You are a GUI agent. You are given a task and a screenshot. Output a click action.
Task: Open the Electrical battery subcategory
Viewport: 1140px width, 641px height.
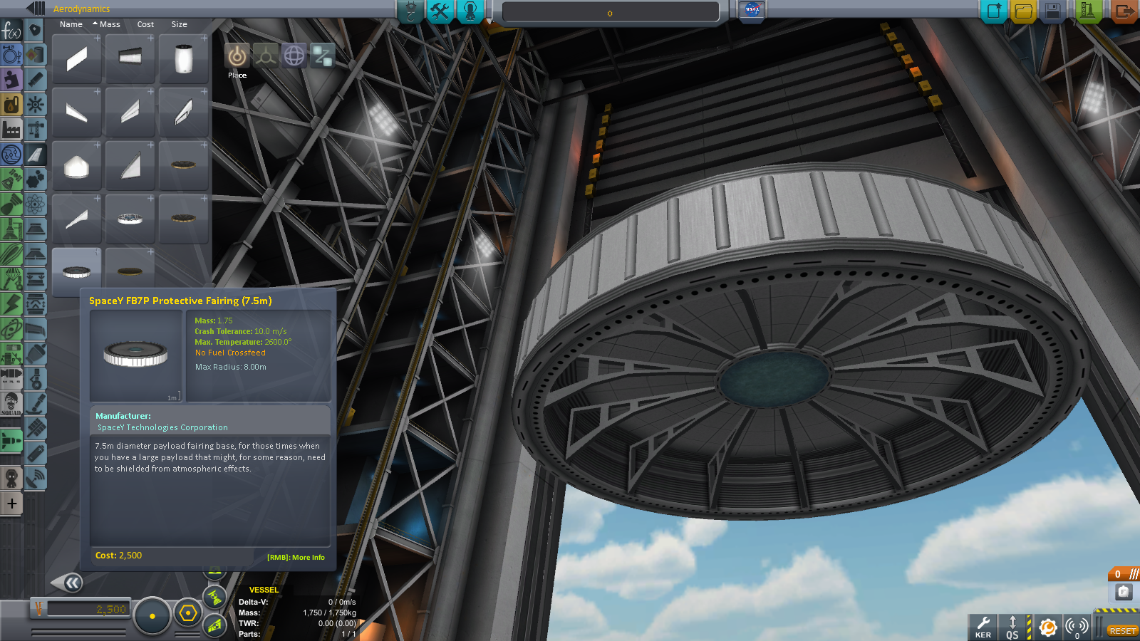[36, 454]
